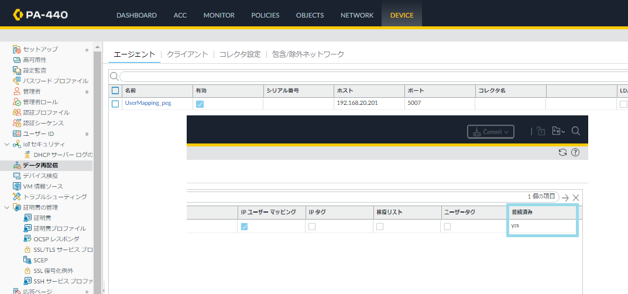Toggle the 有効 checkbox for UserMapping_peg
The width and height of the screenshot is (628, 294).
pyautogui.click(x=200, y=104)
